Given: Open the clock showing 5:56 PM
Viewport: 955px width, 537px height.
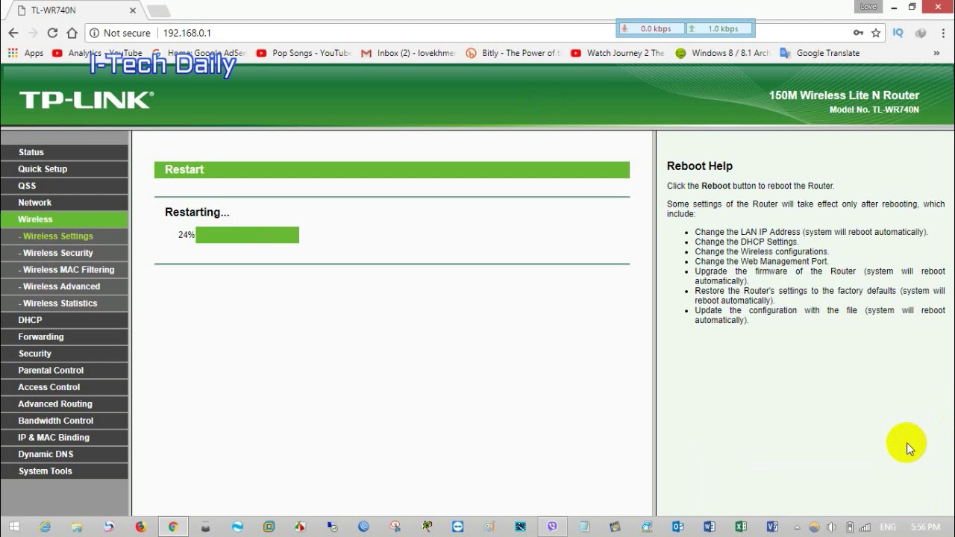Looking at the screenshot, I should pos(925,527).
